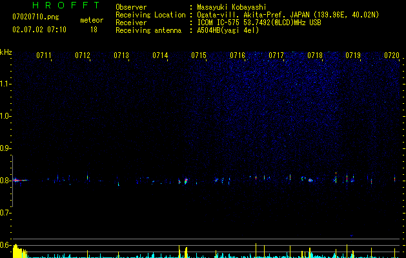Click the Receiving Location label
This screenshot has width=406, height=258.
(150, 15)
